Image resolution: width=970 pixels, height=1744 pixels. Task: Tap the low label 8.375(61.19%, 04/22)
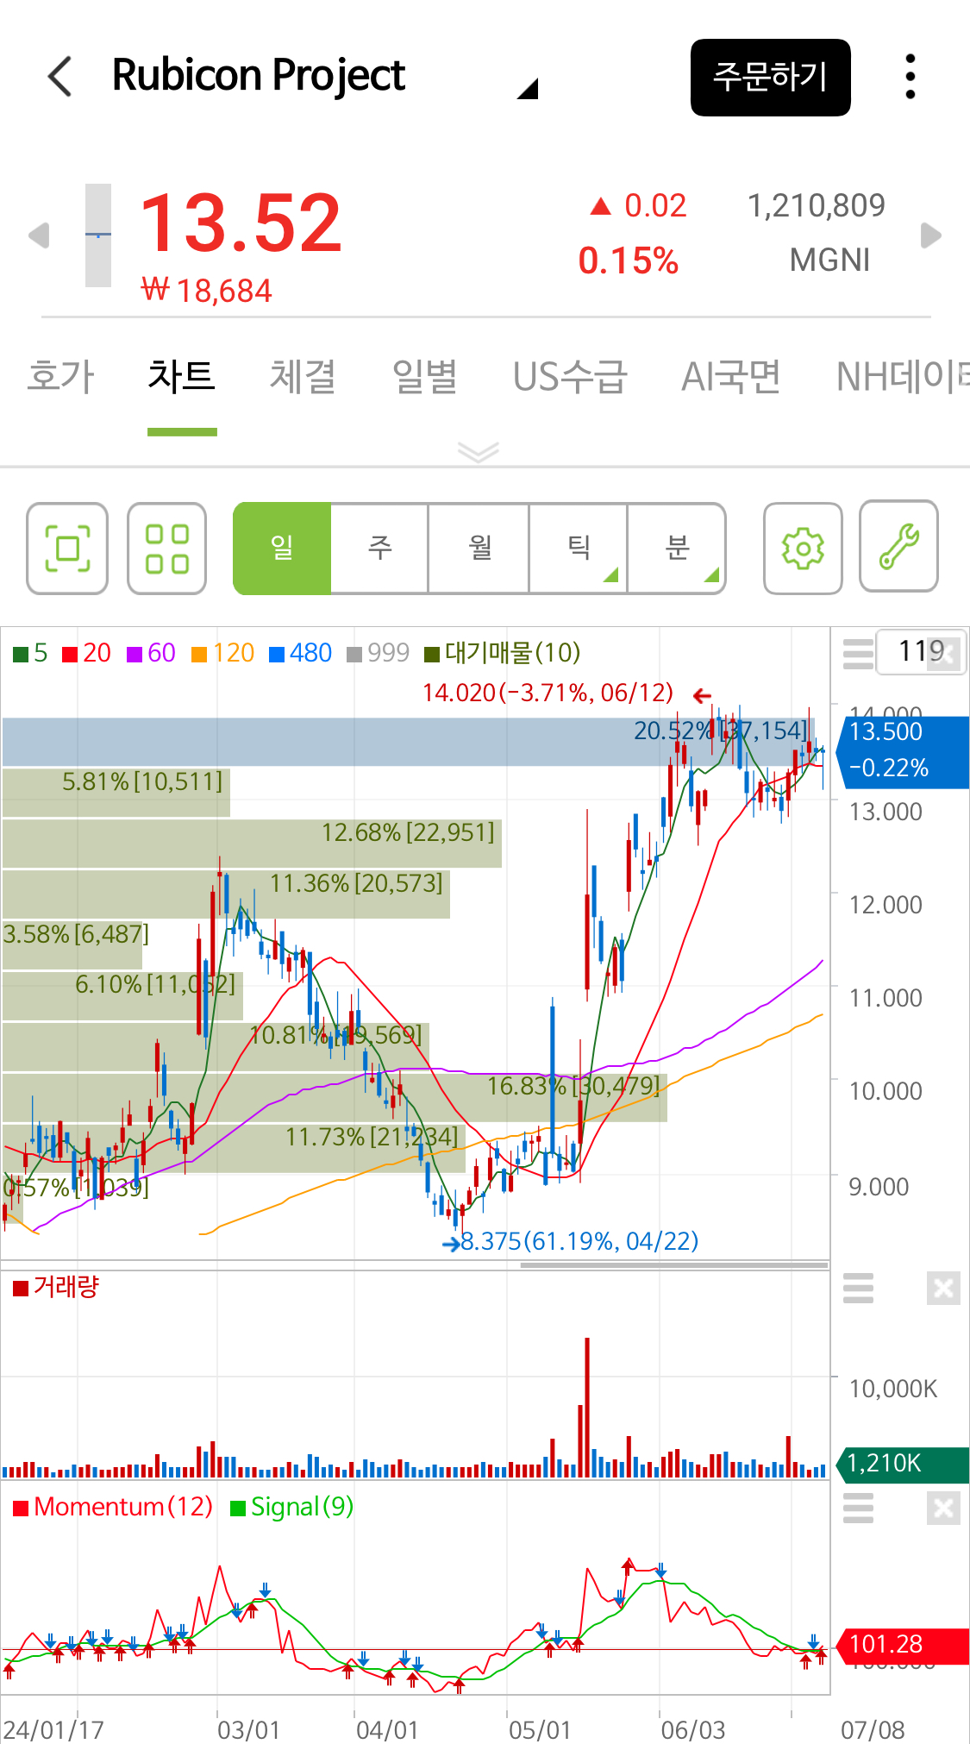pos(579,1242)
